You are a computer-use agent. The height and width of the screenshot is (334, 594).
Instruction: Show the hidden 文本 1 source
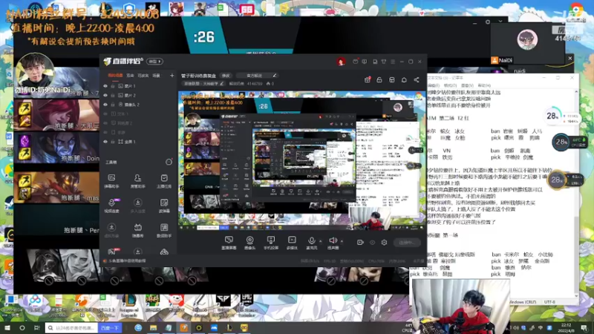pos(105,114)
